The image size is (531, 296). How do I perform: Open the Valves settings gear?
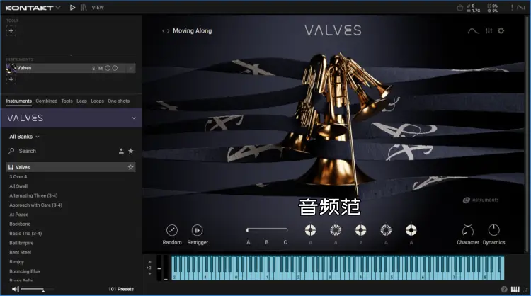[501, 31]
